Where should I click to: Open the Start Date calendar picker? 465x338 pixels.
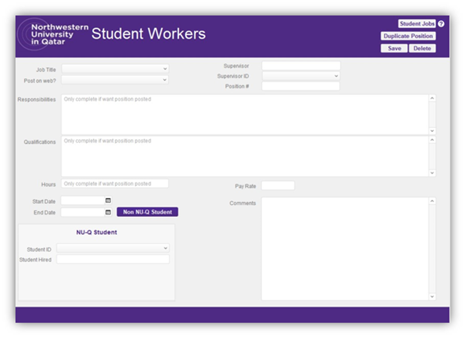tap(108, 201)
